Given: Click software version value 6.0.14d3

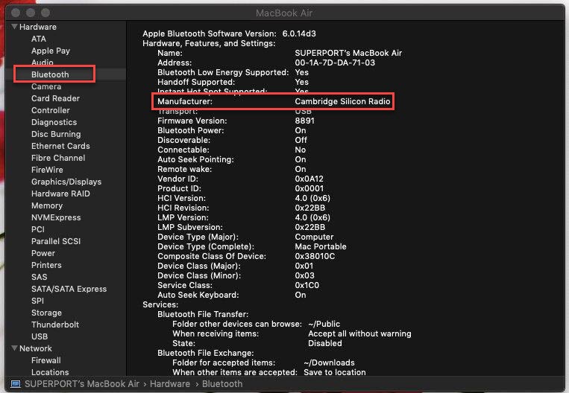Looking at the screenshot, I should click(299, 33).
